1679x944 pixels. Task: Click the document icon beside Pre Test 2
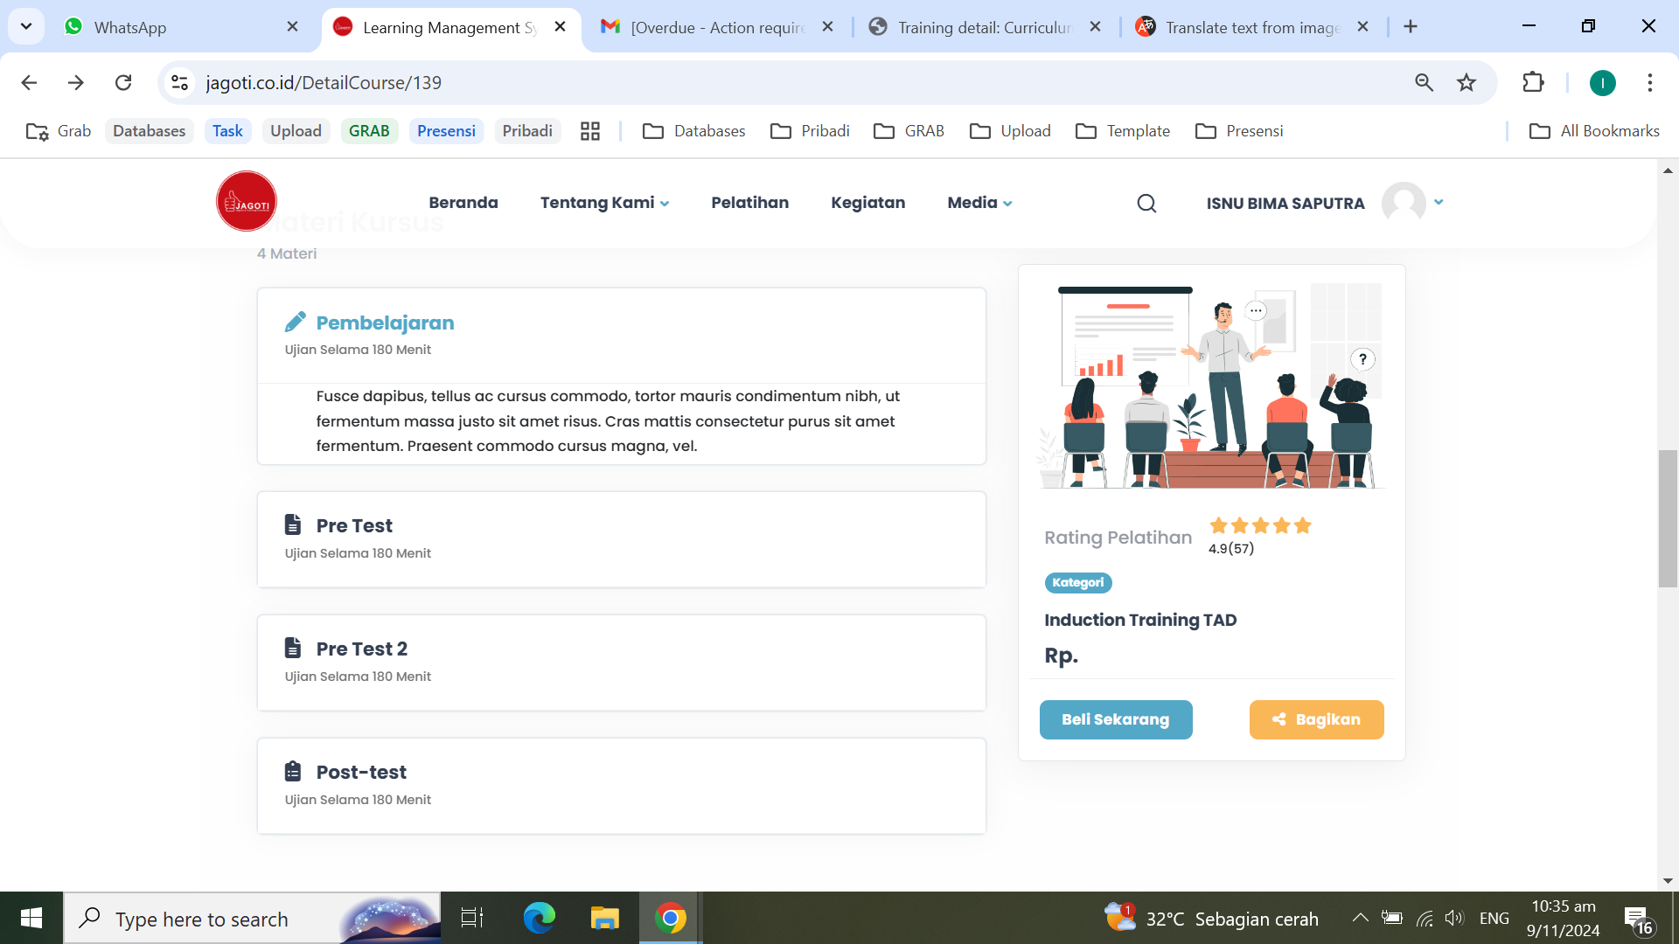click(x=293, y=648)
